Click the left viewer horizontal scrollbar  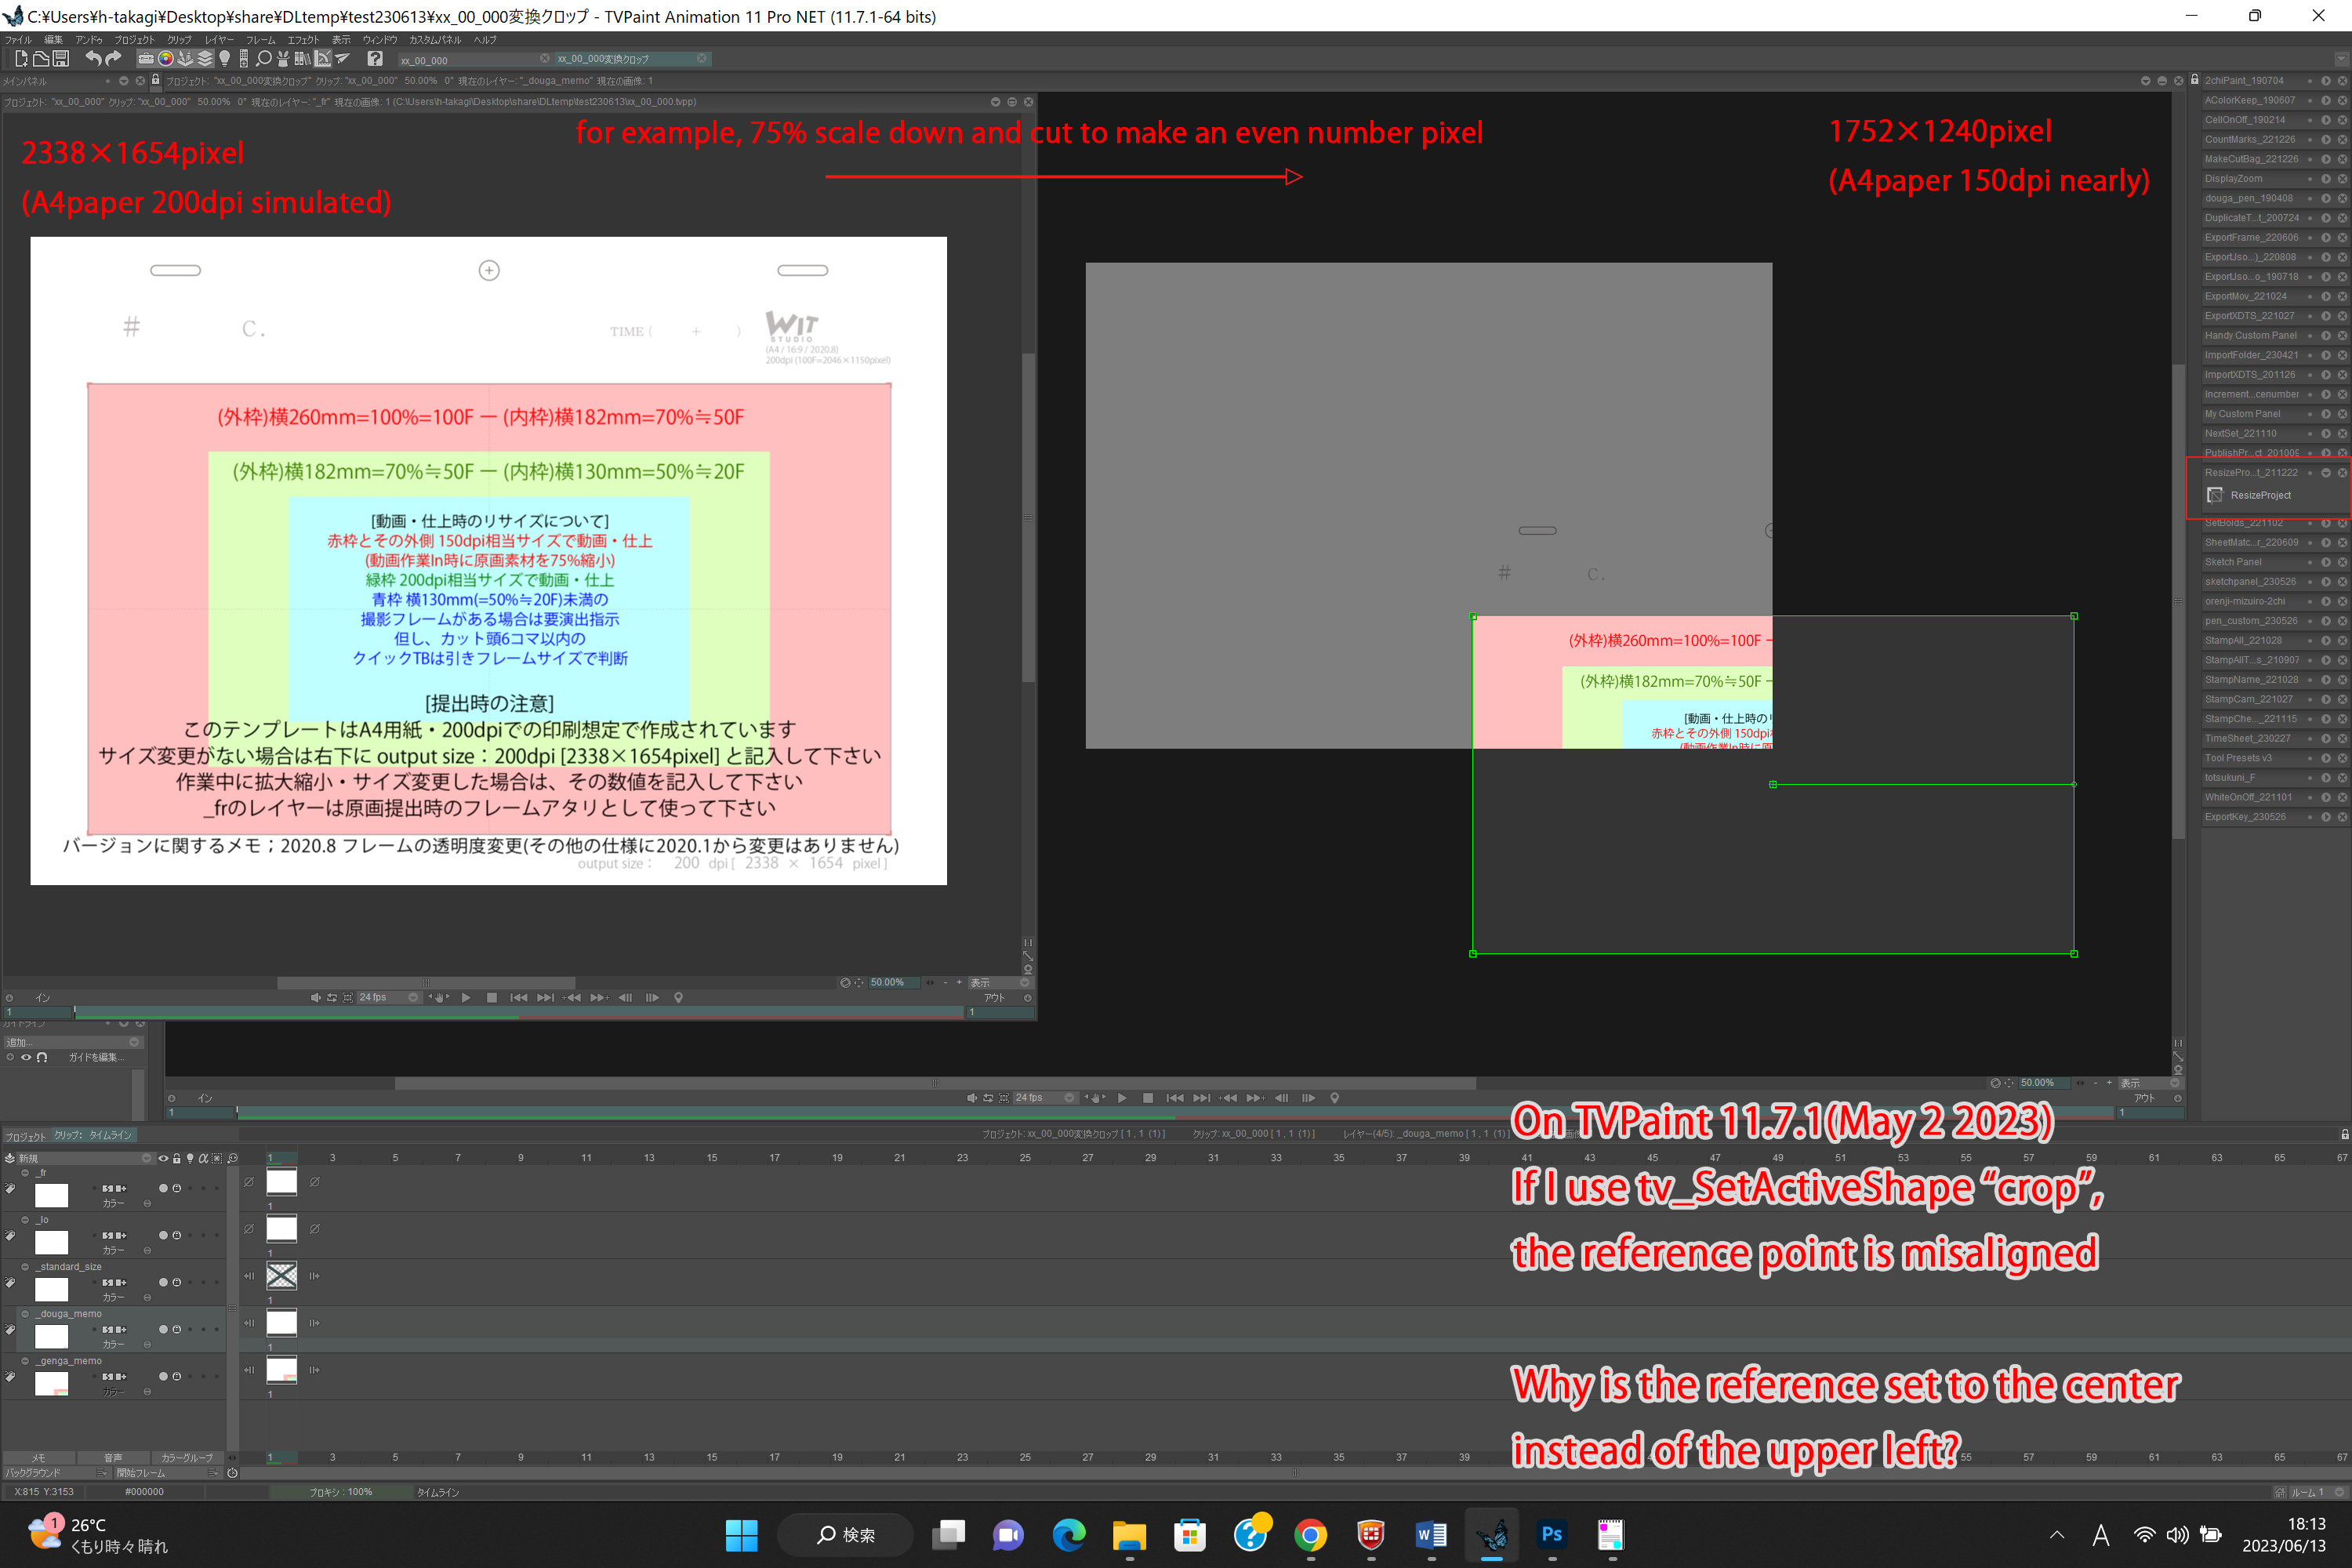tap(425, 983)
